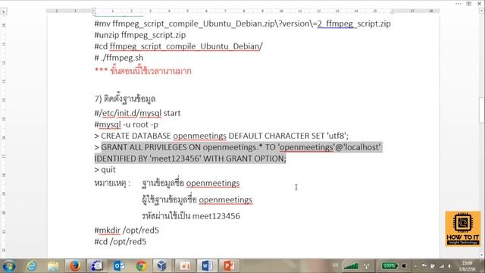This screenshot has width=485, height=273.
Task: Click the taskbar icon between Firefox and Outlook
Action: (x=97, y=266)
